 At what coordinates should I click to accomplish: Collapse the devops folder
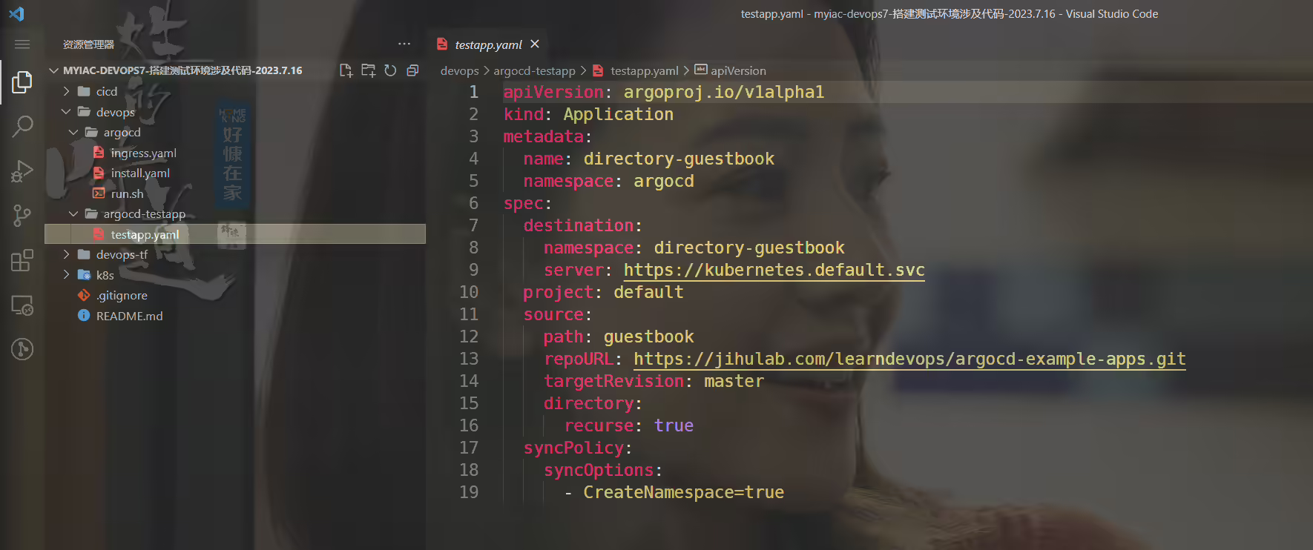pos(116,112)
